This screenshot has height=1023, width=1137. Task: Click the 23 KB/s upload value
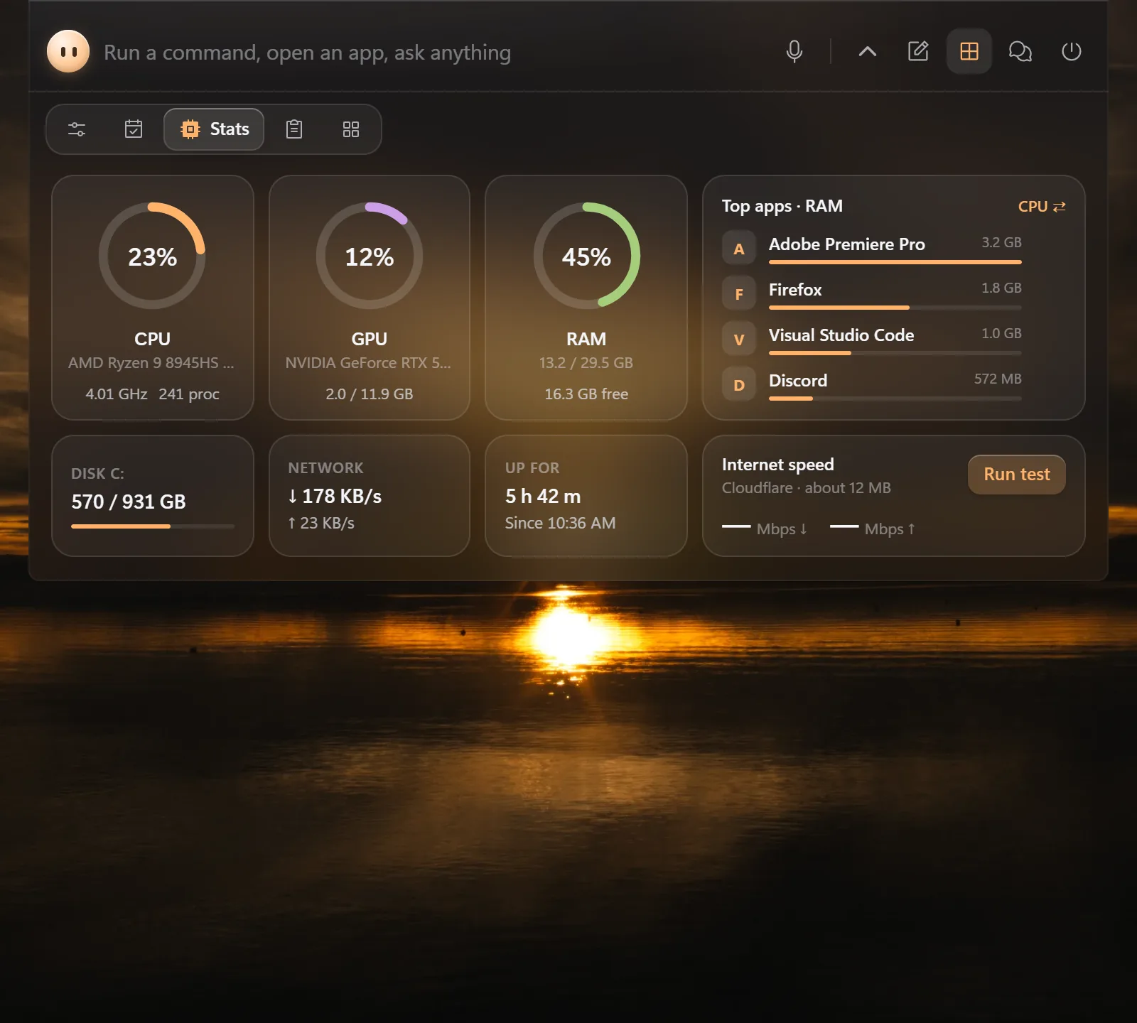tap(321, 523)
